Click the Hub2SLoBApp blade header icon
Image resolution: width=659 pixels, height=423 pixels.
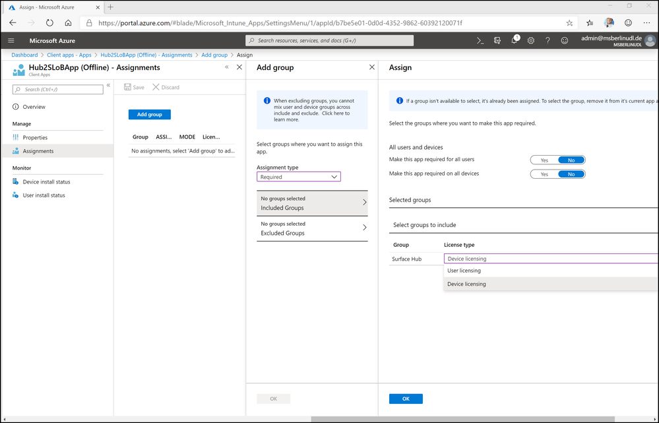tap(18, 70)
